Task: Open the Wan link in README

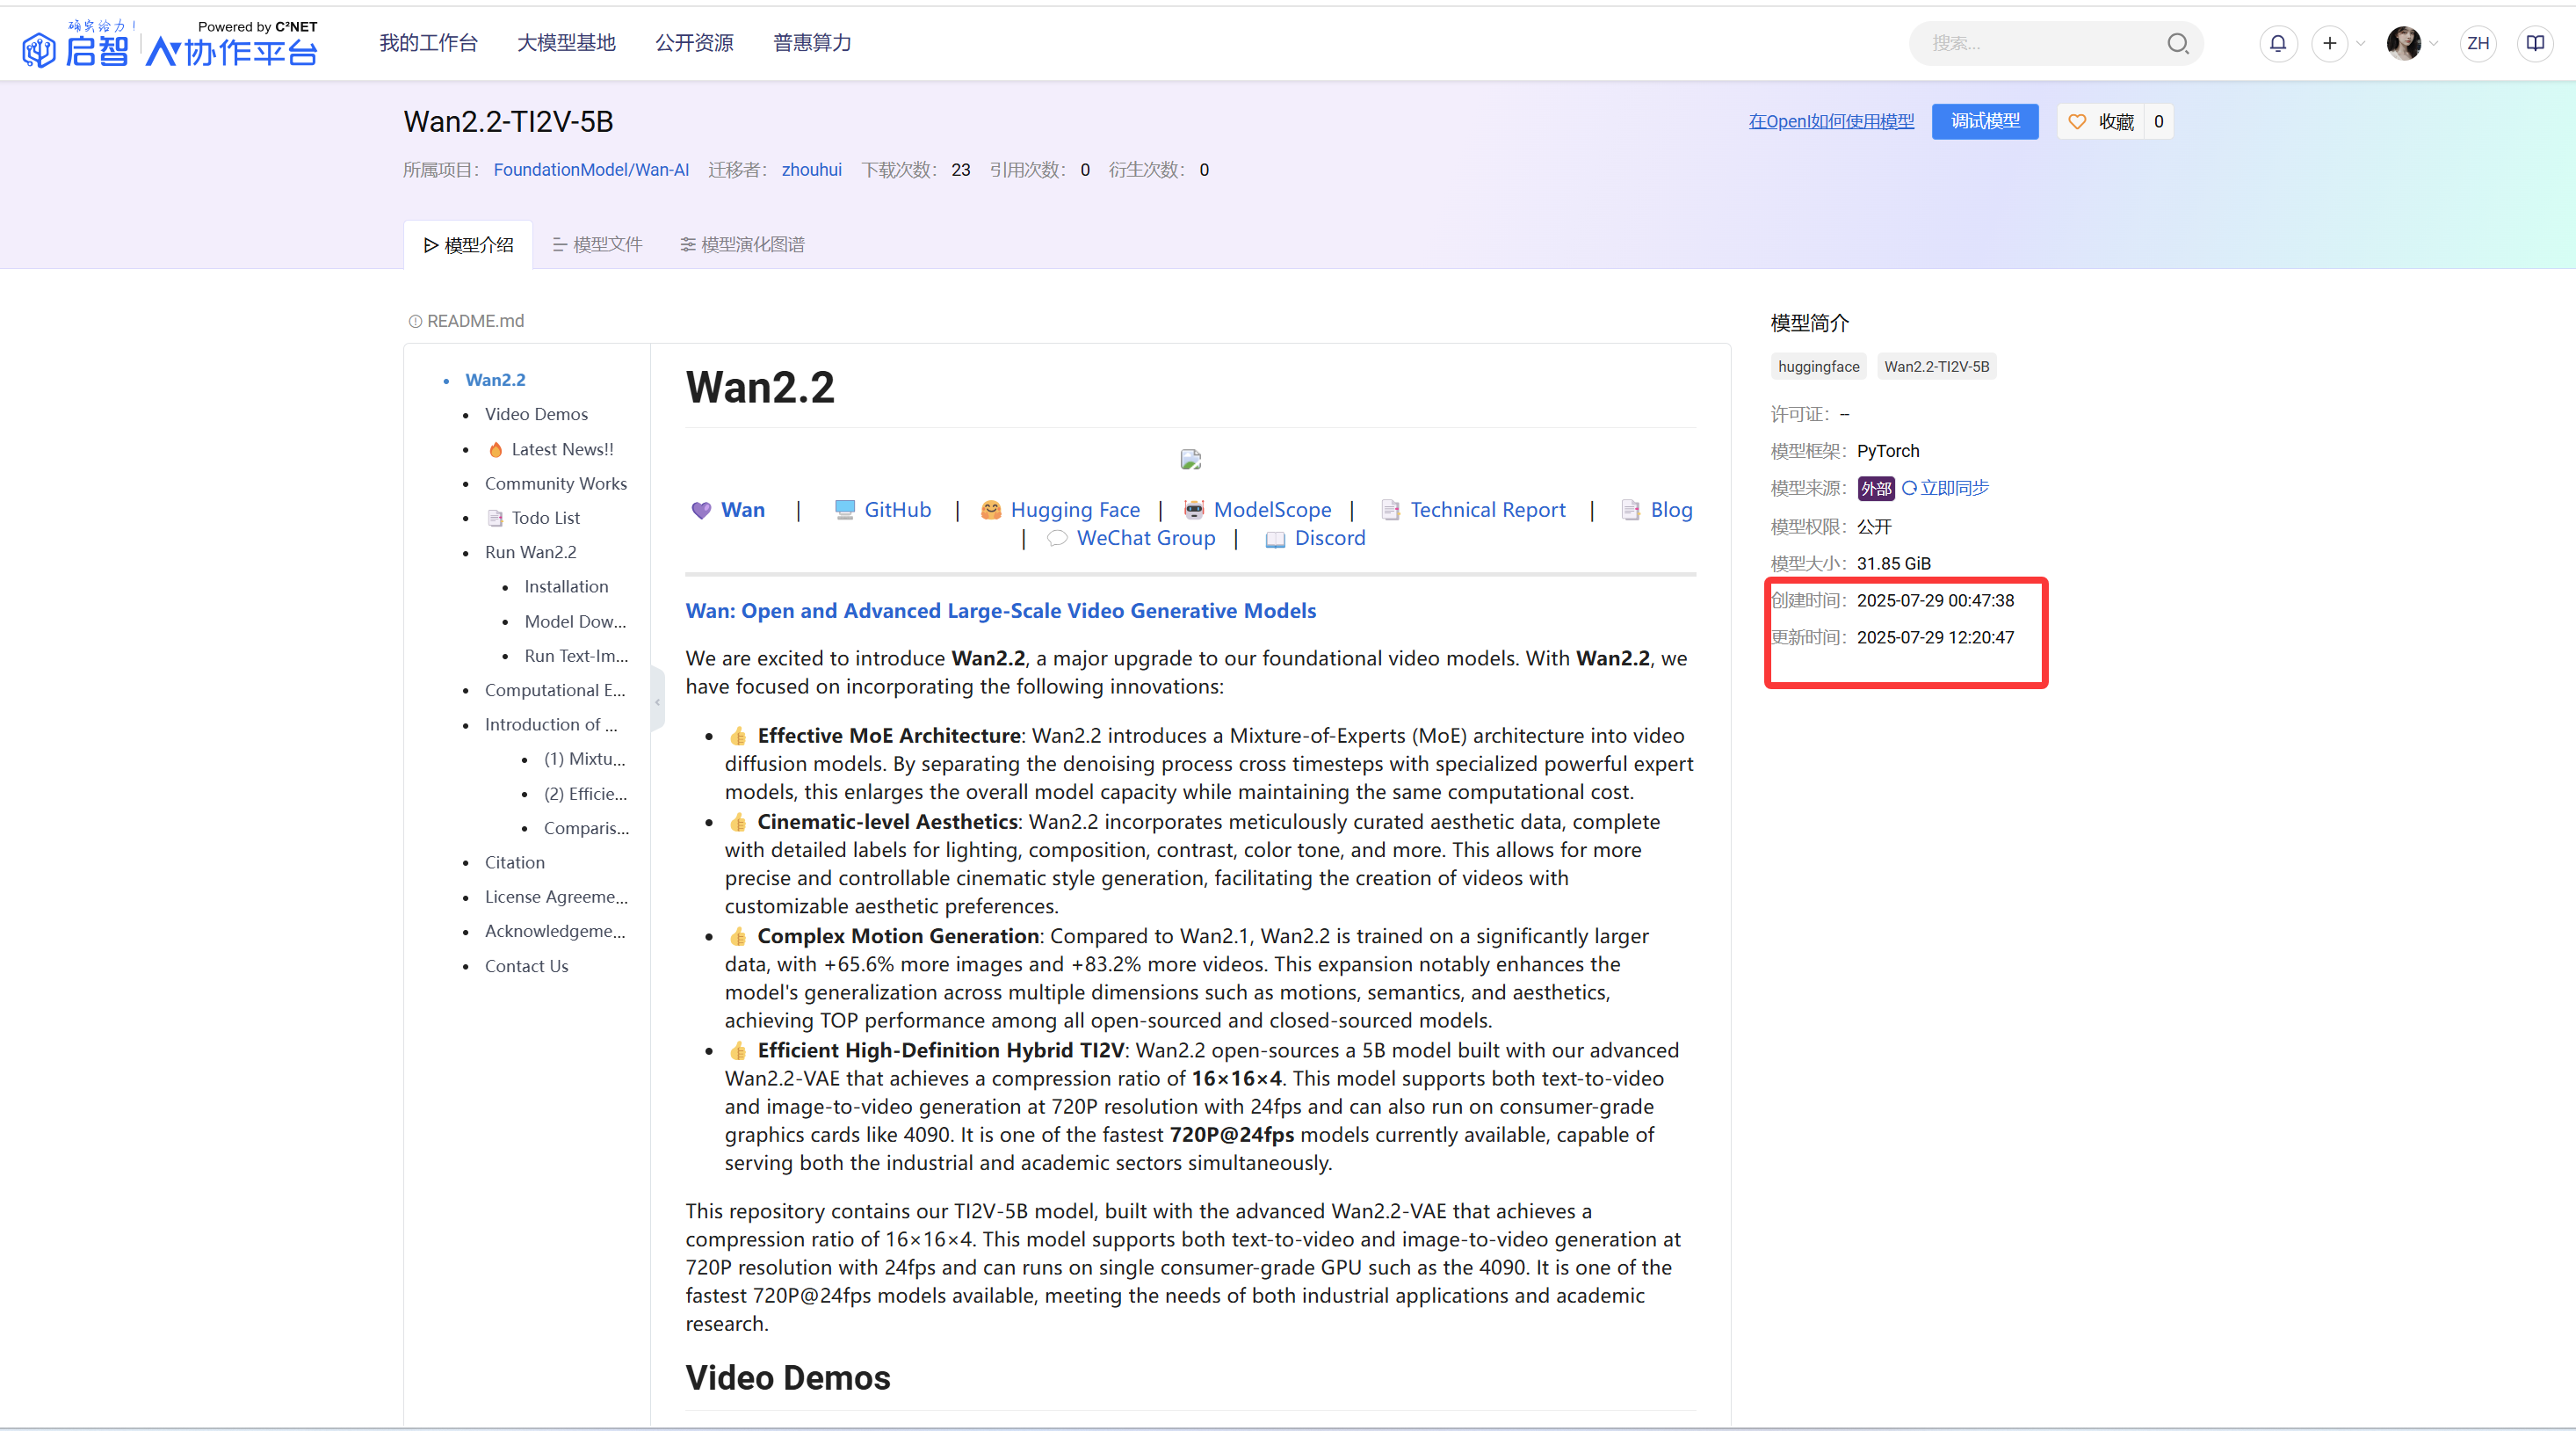Action: tap(742, 509)
